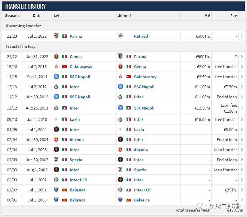Screen dimensions: 247x217
Task: Click the Ancona crest in 03/04 Jun 30, 2004 row
Action: (x=56, y=140)
